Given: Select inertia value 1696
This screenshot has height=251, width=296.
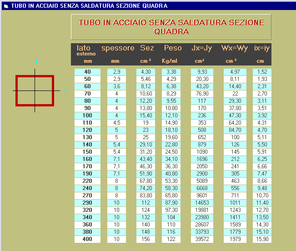Looking at the screenshot, I should 202,159.
